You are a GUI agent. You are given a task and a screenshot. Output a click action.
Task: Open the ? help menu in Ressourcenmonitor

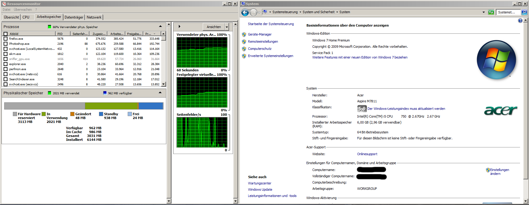pyautogui.click(x=36, y=10)
